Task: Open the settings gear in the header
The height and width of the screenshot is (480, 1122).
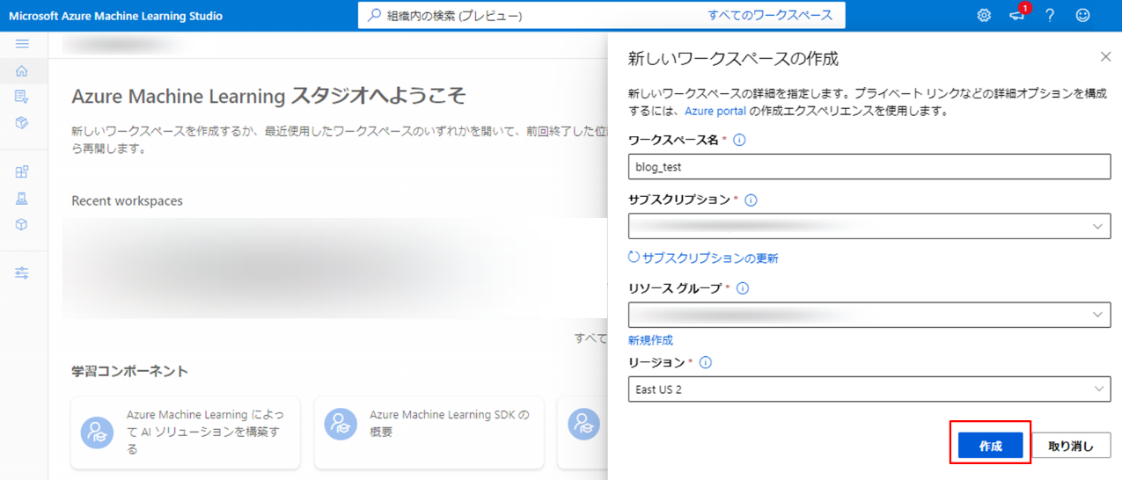Action: click(984, 16)
